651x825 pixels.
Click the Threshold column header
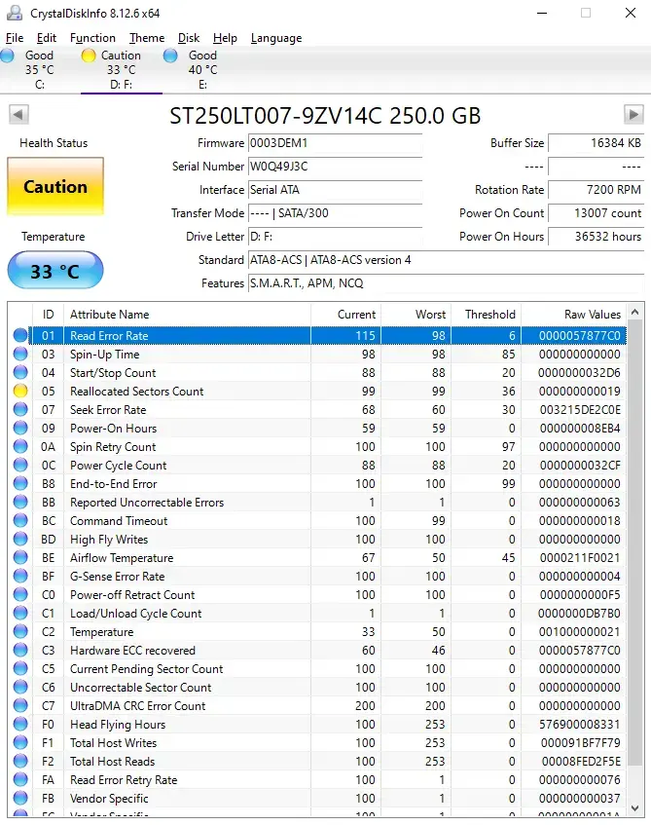[486, 314]
